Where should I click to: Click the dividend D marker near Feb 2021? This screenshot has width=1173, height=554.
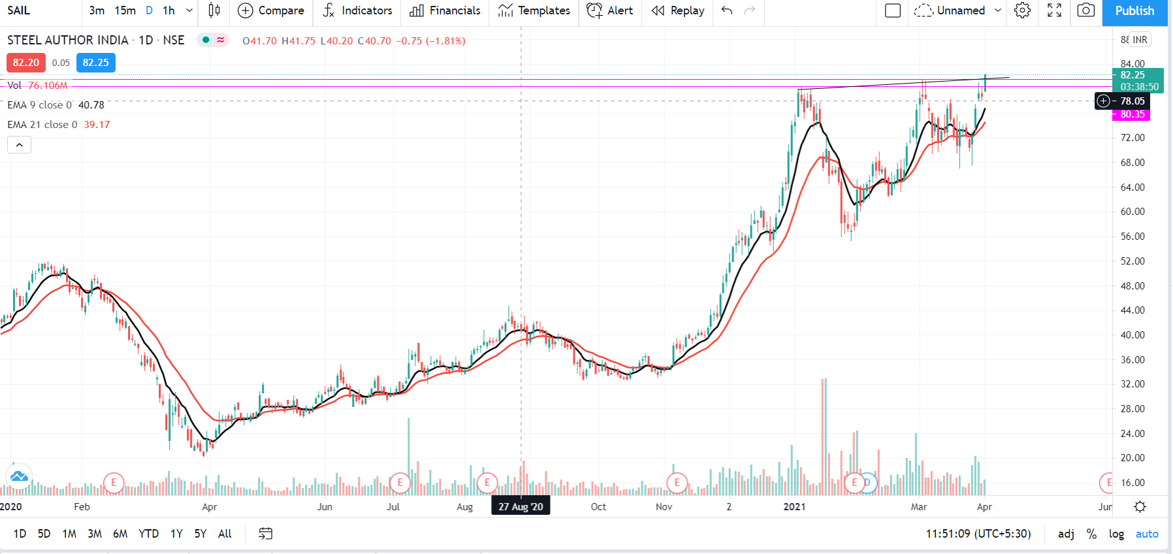tap(868, 483)
